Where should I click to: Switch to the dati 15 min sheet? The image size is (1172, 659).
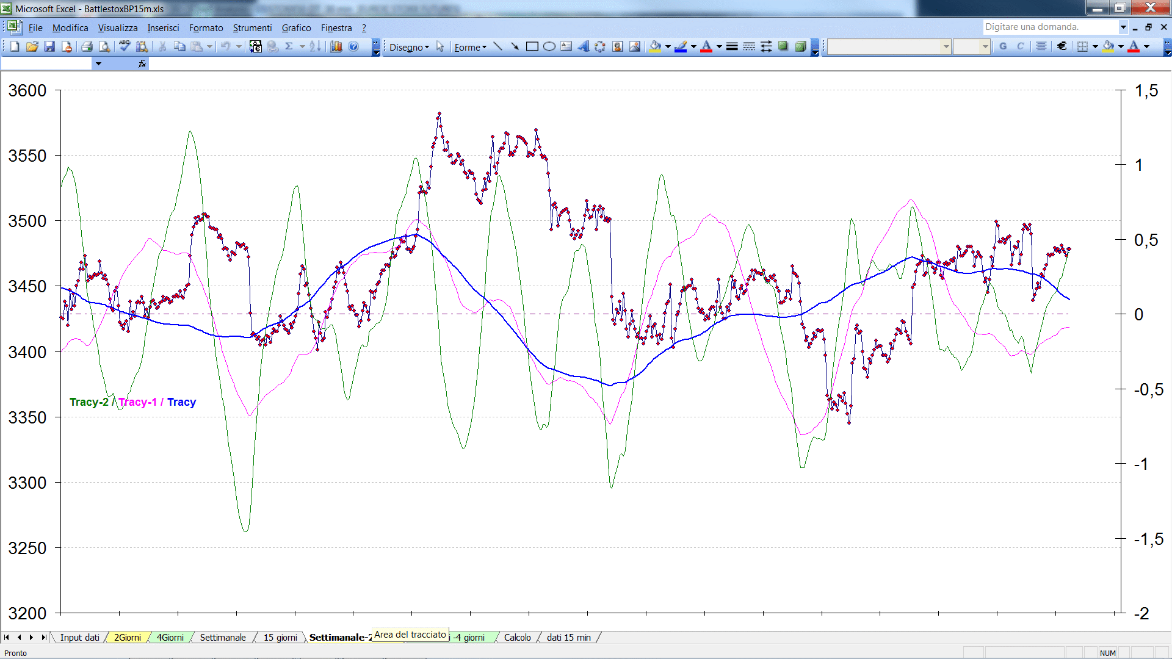pos(568,637)
